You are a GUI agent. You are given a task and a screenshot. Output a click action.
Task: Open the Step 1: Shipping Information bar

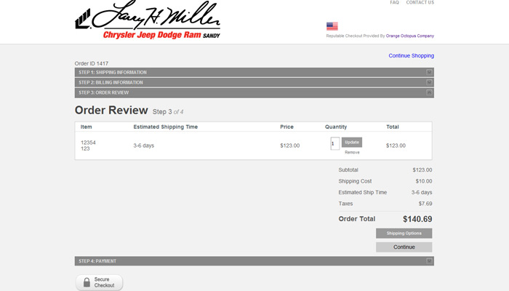click(254, 72)
